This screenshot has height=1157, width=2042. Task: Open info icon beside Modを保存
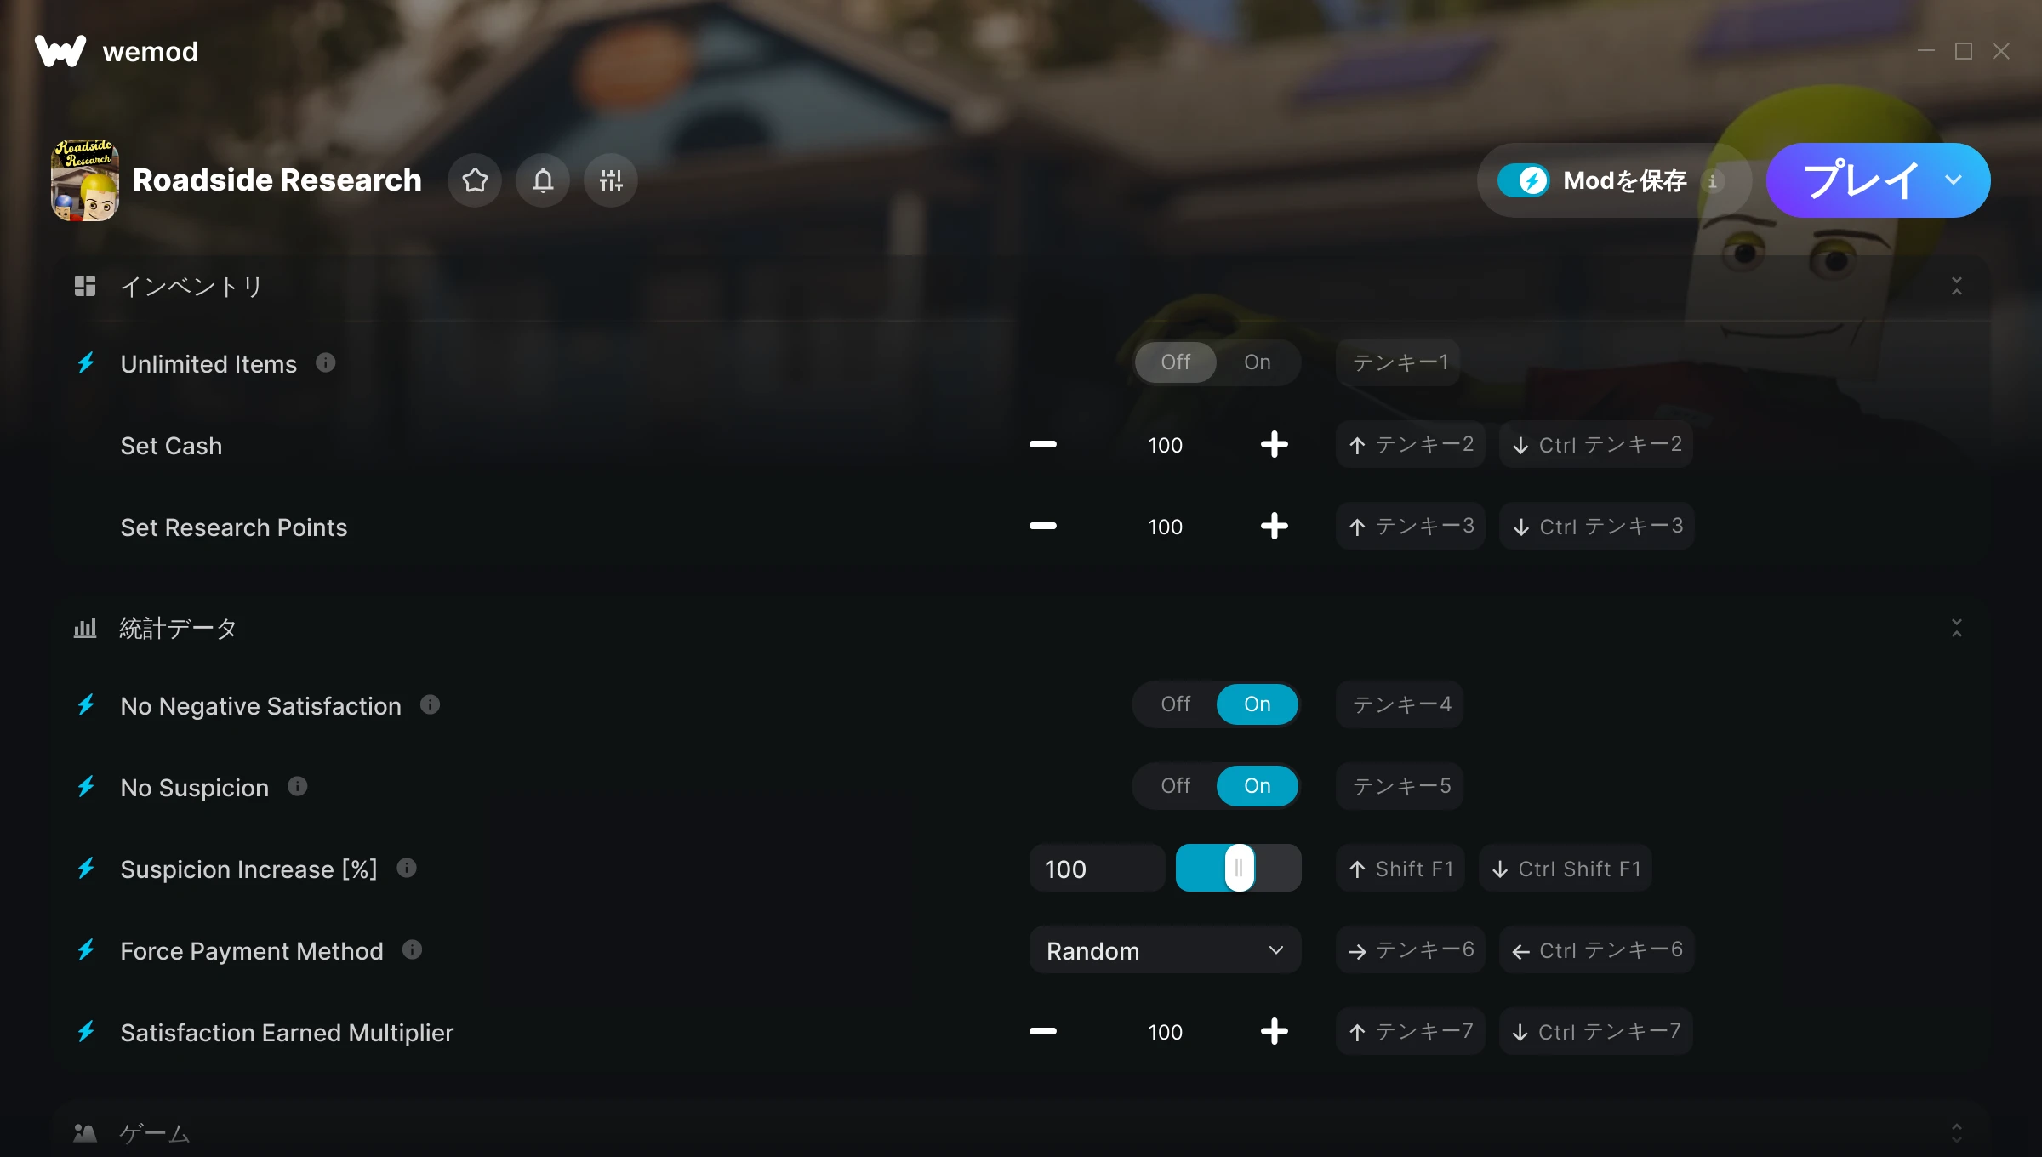1713,180
